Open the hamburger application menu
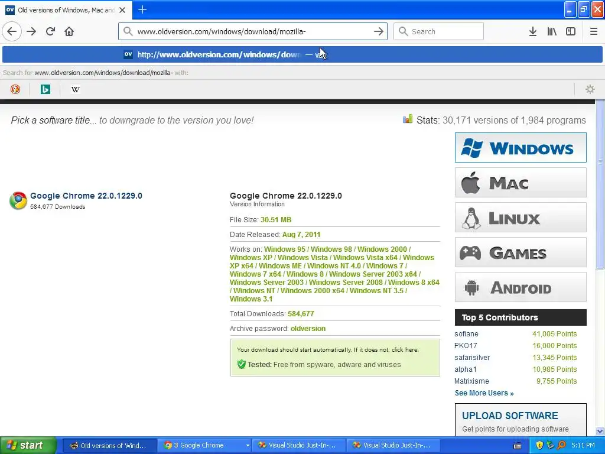The height and width of the screenshot is (454, 605). coord(593,31)
